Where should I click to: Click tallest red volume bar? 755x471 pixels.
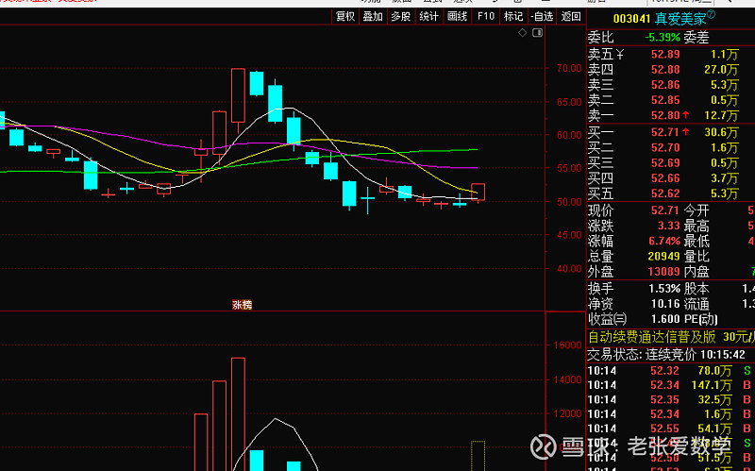238,414
